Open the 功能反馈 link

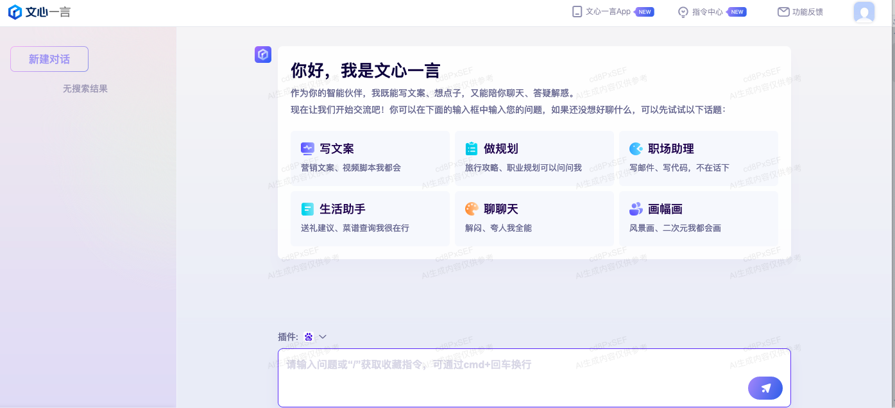[808, 12]
